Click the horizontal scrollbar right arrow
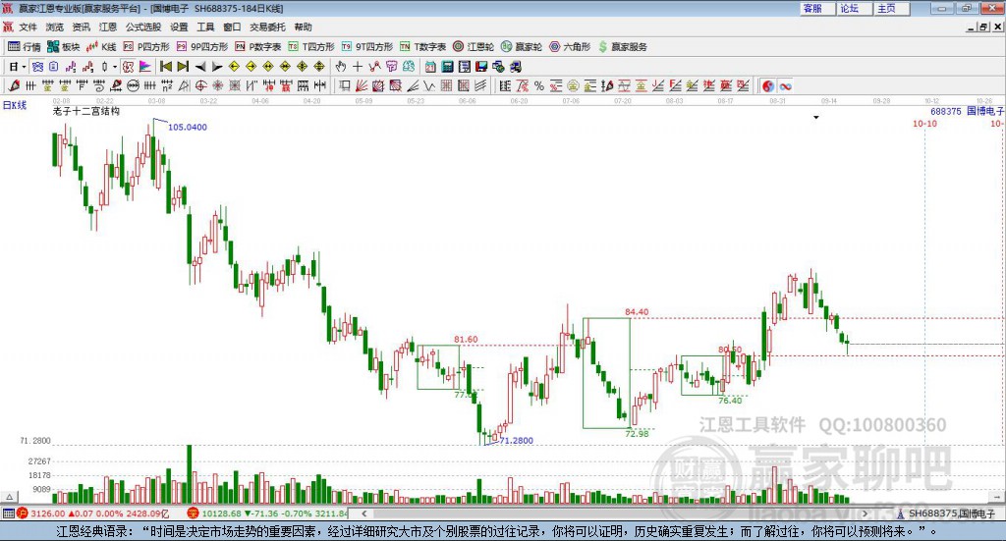Image resolution: width=1006 pixels, height=541 pixels. pyautogui.click(x=865, y=514)
